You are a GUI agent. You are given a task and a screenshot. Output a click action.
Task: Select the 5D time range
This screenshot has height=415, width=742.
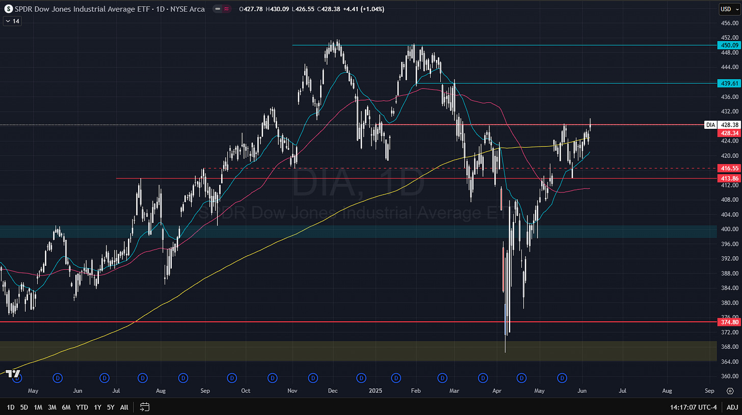tap(24, 407)
